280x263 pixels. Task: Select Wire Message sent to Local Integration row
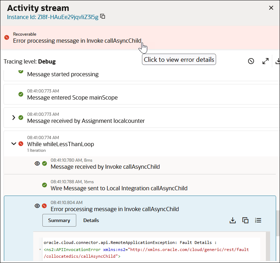(x=140, y=185)
